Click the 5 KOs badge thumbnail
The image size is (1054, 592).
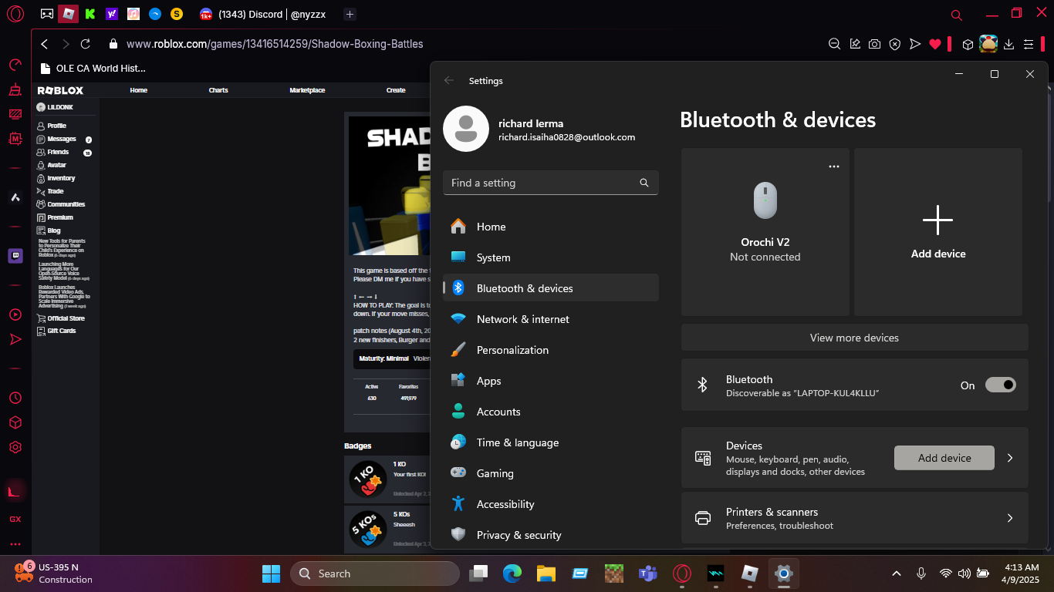click(x=367, y=529)
